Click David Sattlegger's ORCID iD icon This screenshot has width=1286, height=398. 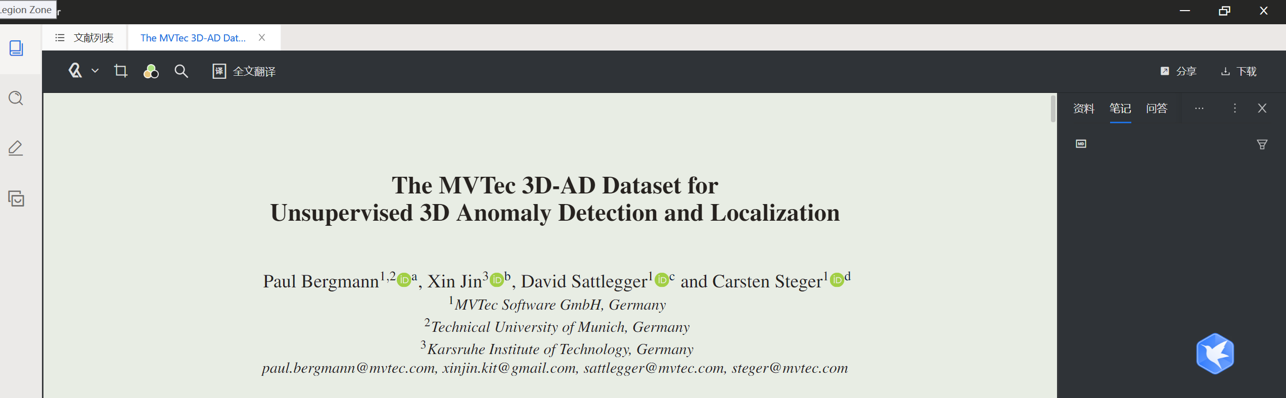[662, 280]
